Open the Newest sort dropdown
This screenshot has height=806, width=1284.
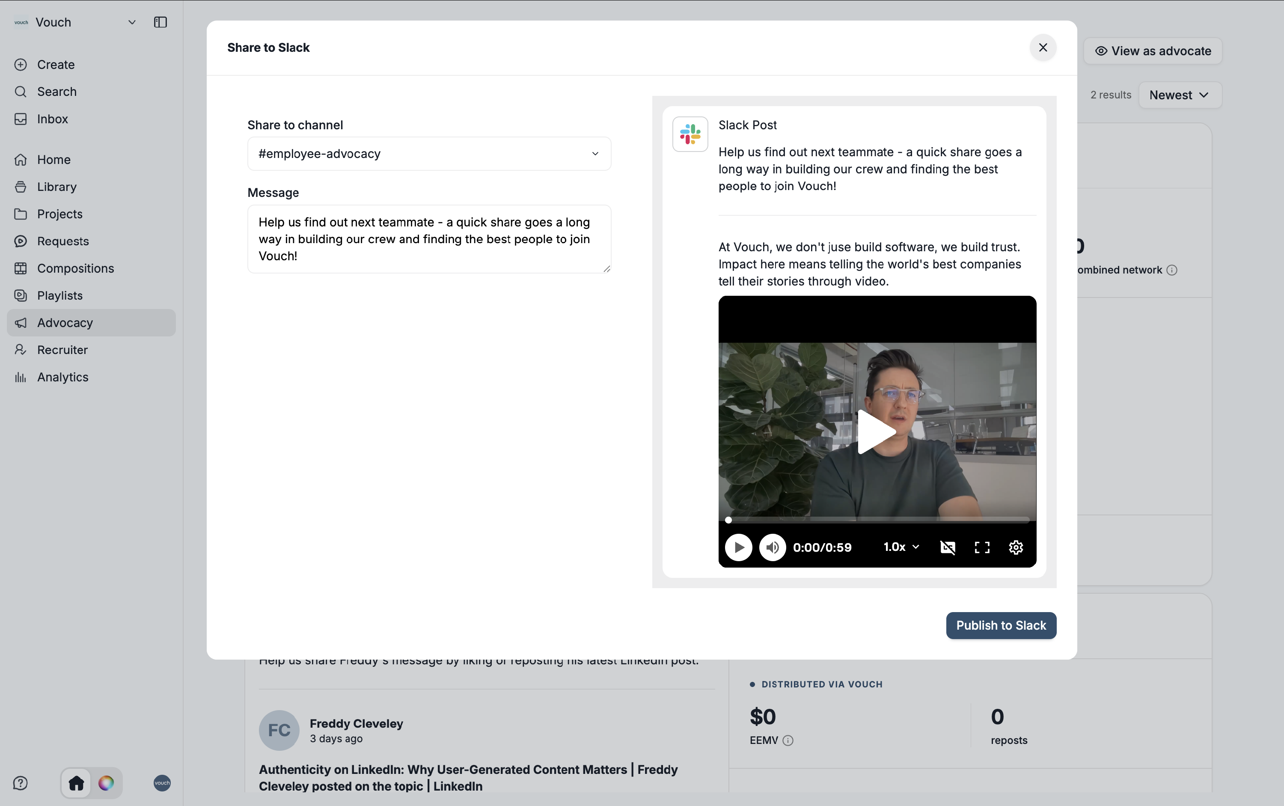click(x=1180, y=95)
